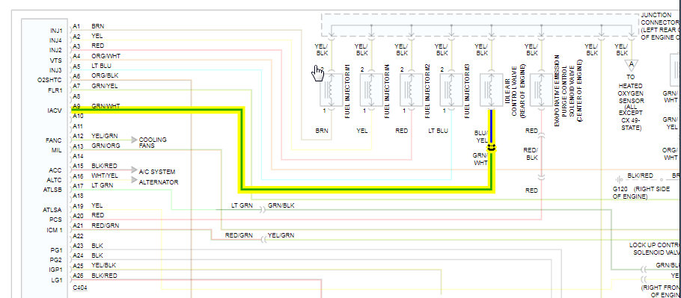Click the LG1 signal label
The height and width of the screenshot is (298, 681).
pyautogui.click(x=58, y=280)
